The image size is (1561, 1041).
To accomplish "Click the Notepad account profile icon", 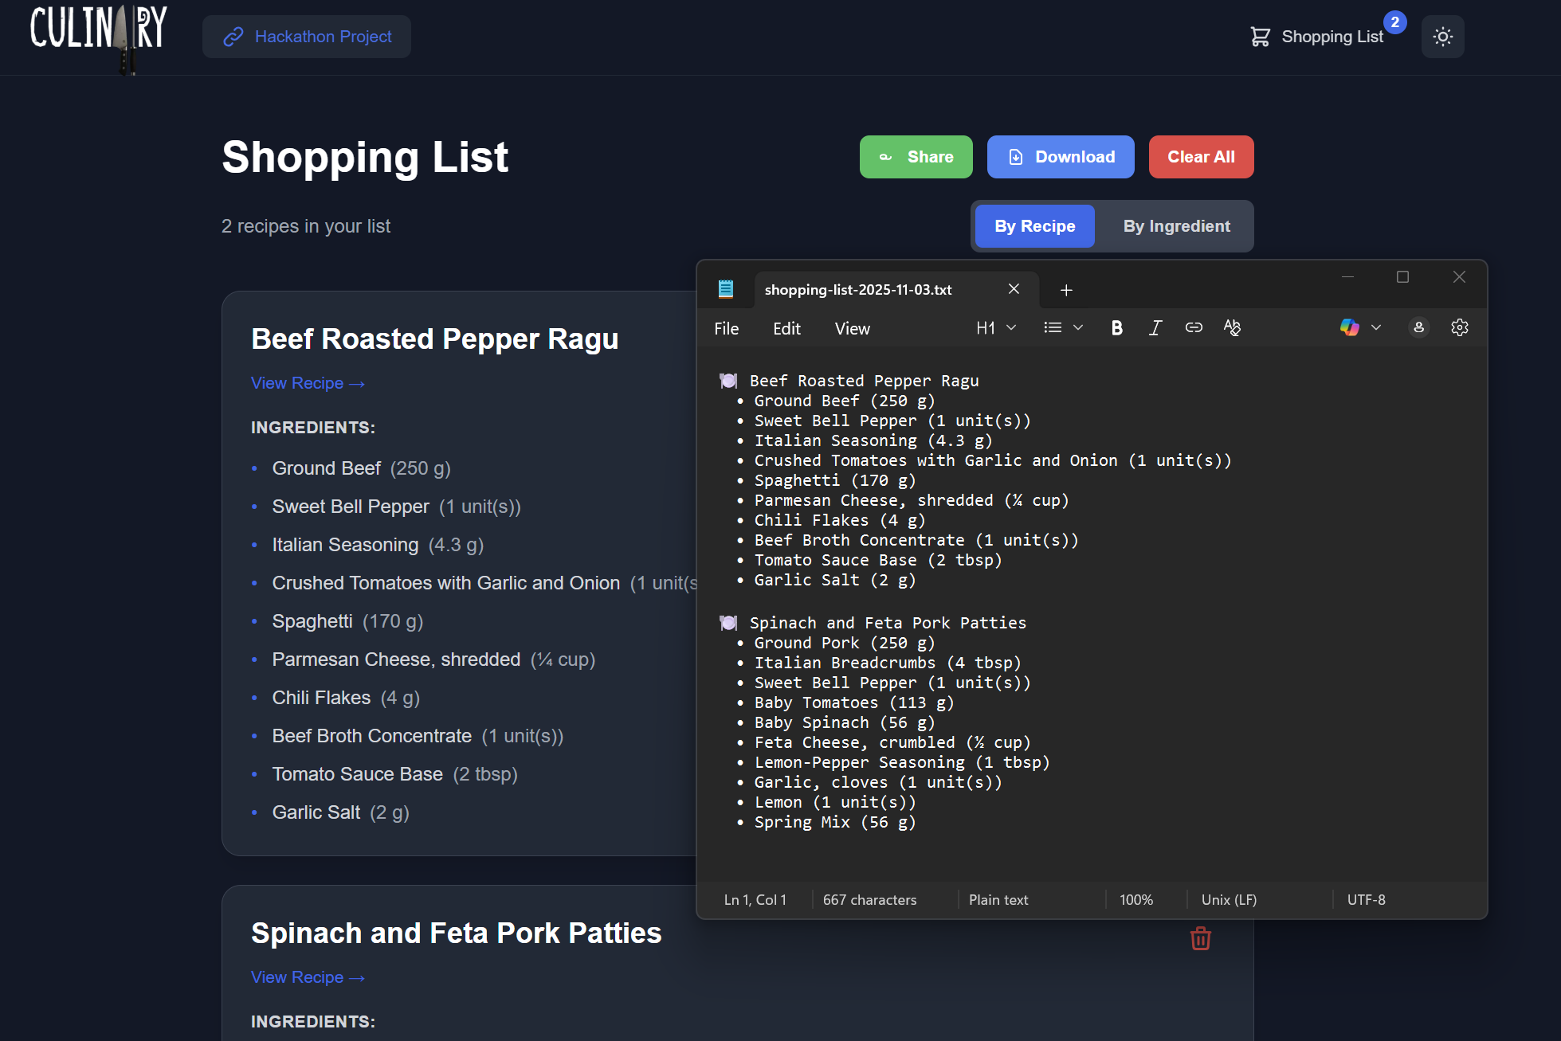I will coord(1418,328).
